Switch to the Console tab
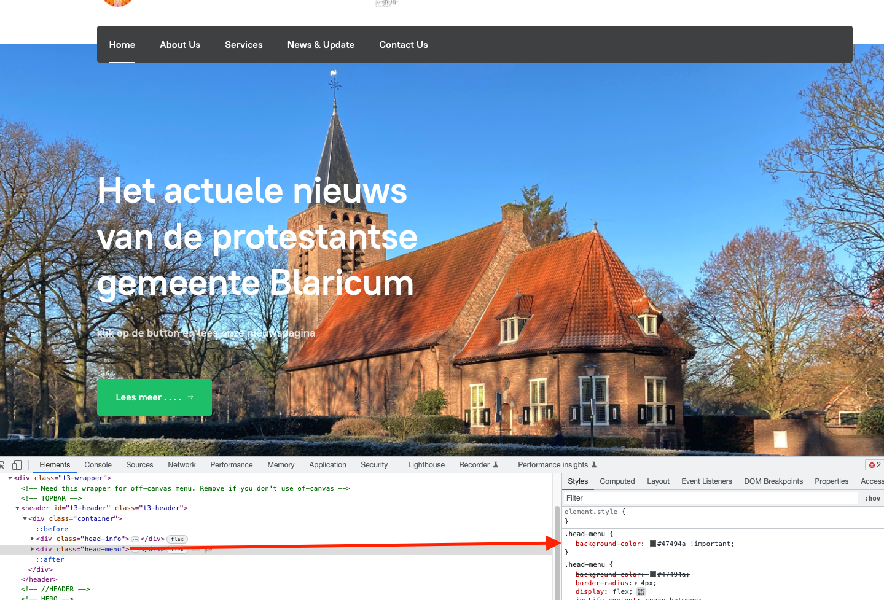Screen dimensions: 884x600 98,465
